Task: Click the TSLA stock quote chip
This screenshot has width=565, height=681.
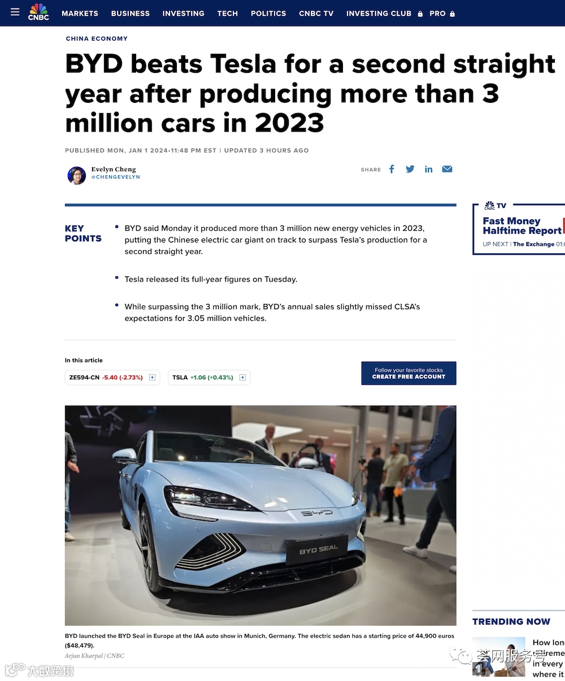Action: click(209, 378)
